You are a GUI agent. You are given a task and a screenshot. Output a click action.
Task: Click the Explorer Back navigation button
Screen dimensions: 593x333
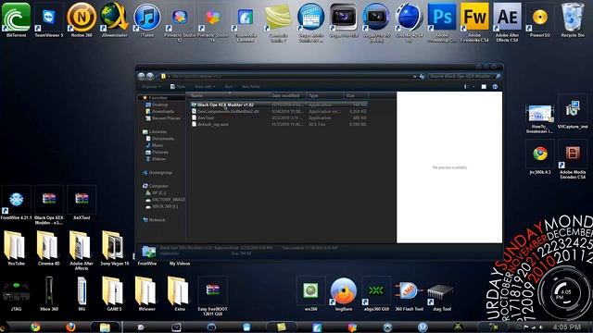pos(142,76)
